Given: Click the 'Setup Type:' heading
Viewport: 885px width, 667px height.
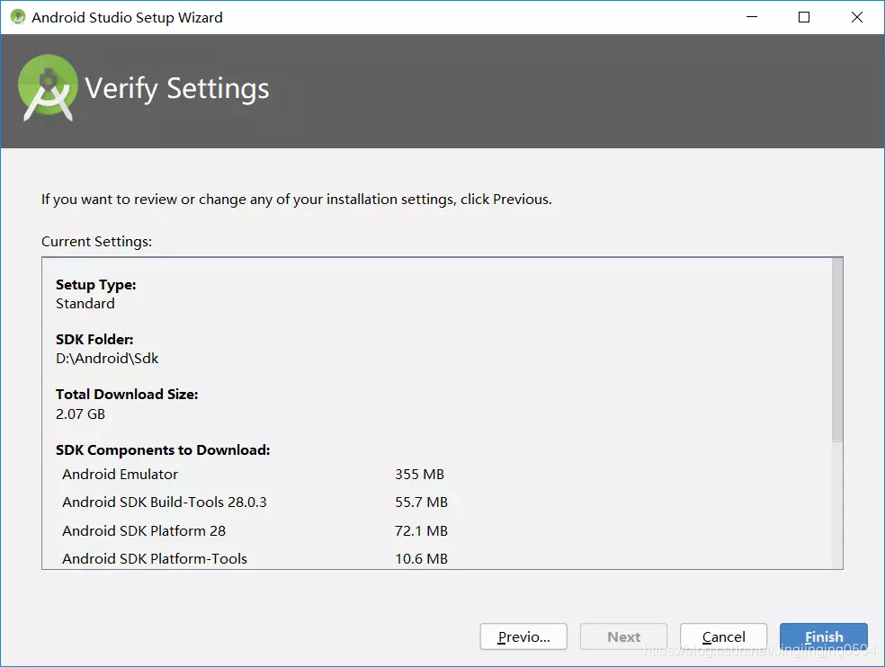Looking at the screenshot, I should [x=96, y=285].
